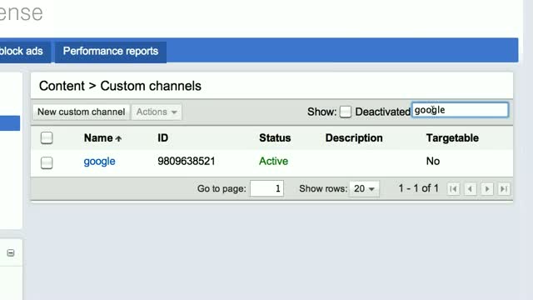Go to last page arrow icon

[504, 189]
